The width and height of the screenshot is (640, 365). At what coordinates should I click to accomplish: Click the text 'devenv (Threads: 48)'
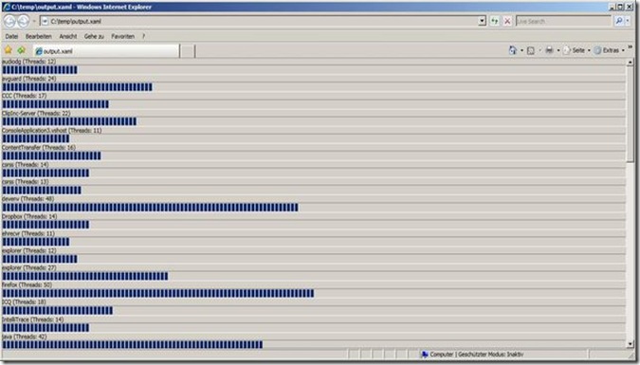tap(27, 199)
